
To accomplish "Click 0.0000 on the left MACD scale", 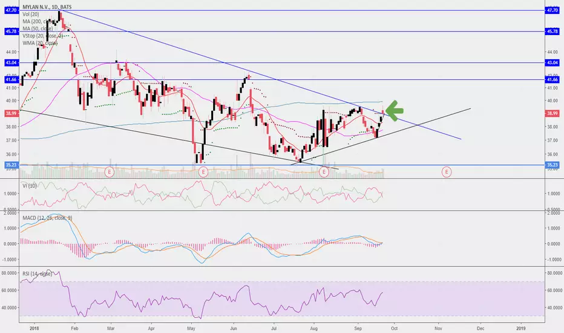I will coord(10,244).
